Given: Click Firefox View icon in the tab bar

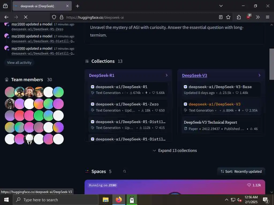Looking at the screenshot, I should click(5, 6).
